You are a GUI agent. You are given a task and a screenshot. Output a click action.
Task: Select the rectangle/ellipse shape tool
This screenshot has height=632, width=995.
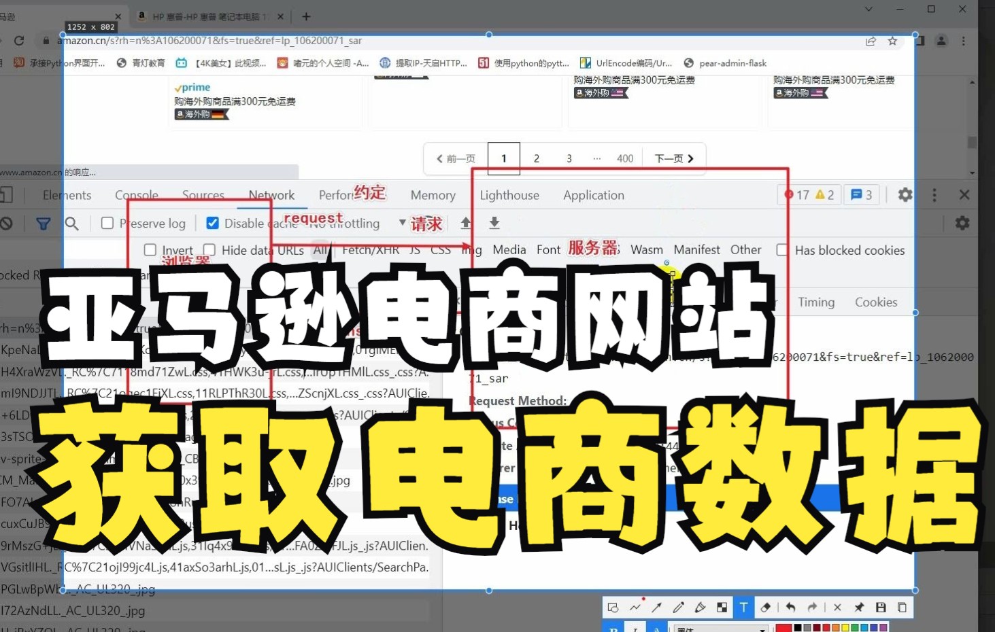[613, 608]
